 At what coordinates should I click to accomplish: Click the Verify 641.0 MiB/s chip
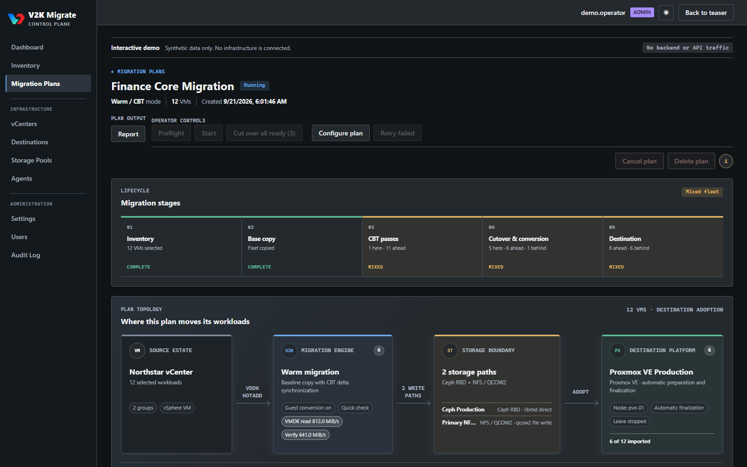pos(305,435)
